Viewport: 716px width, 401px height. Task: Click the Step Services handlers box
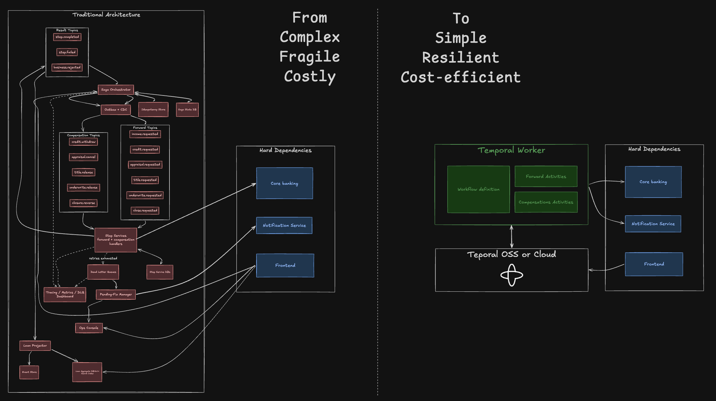116,240
